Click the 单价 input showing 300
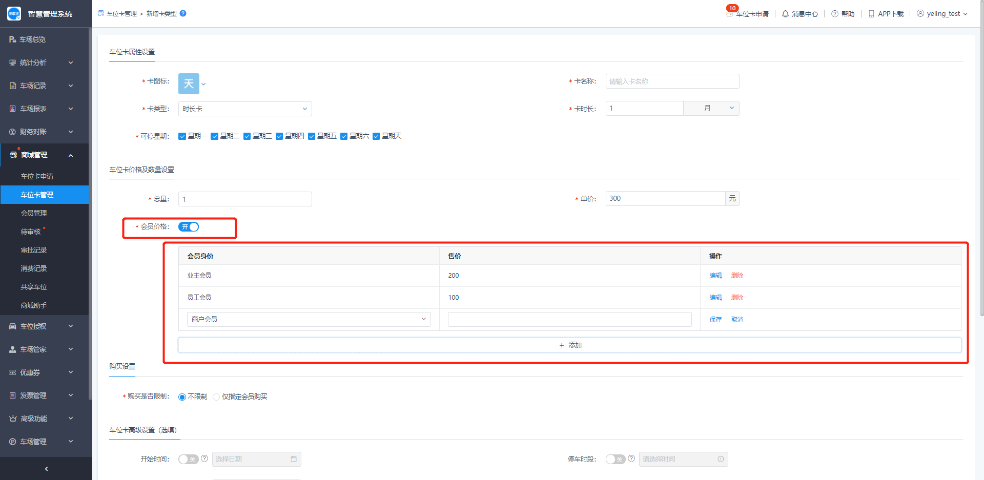 click(x=665, y=198)
